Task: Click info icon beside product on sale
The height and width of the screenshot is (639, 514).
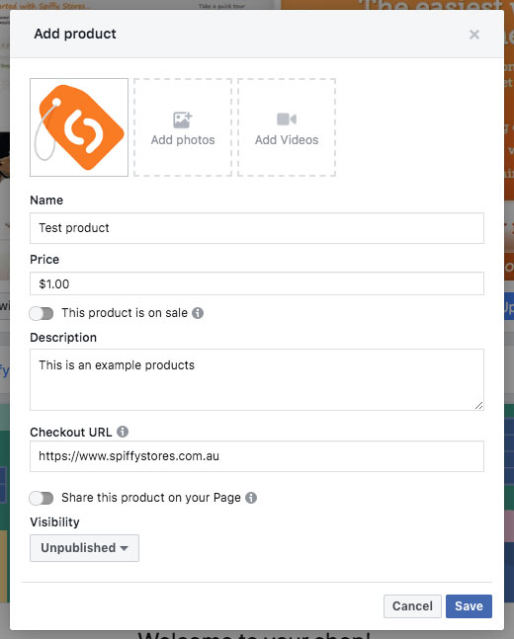Action: pyautogui.click(x=198, y=313)
